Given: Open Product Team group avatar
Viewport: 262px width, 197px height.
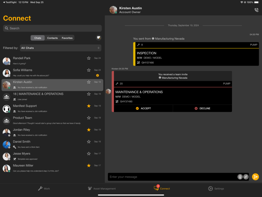Looking at the screenshot, I should [x=6, y=121].
